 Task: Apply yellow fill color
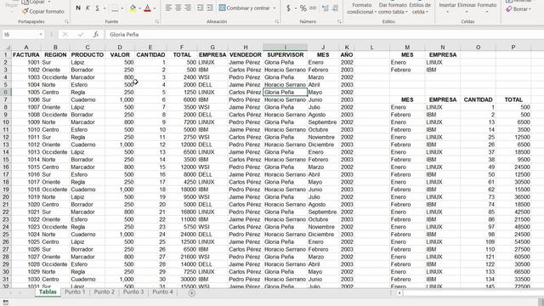click(x=133, y=8)
